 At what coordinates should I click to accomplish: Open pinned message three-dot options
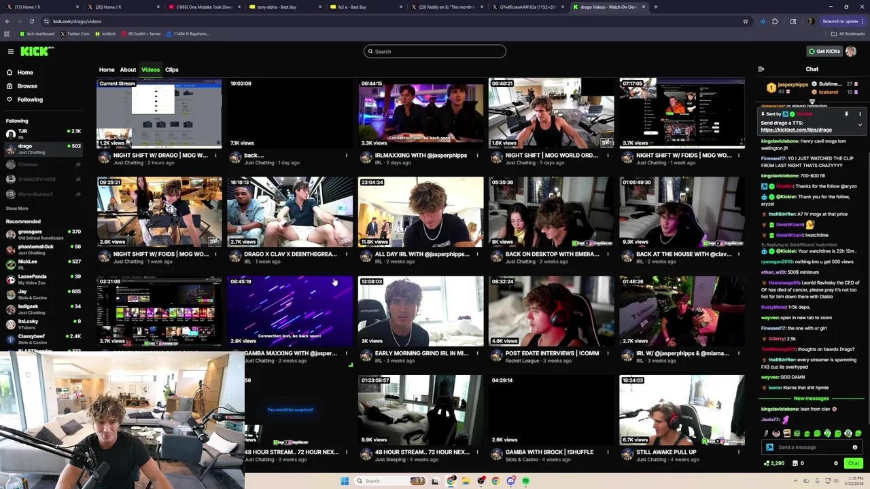tap(860, 114)
